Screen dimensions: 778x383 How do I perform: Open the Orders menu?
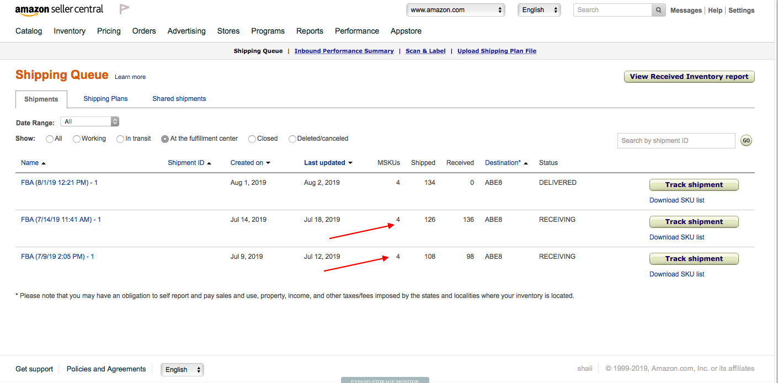(144, 31)
